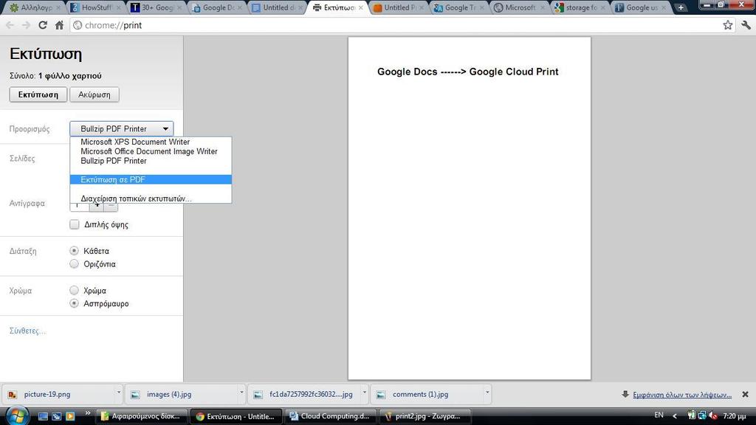This screenshot has width=756, height=425.
Task: Switch to 30+ Googl tab
Action: coord(157,7)
